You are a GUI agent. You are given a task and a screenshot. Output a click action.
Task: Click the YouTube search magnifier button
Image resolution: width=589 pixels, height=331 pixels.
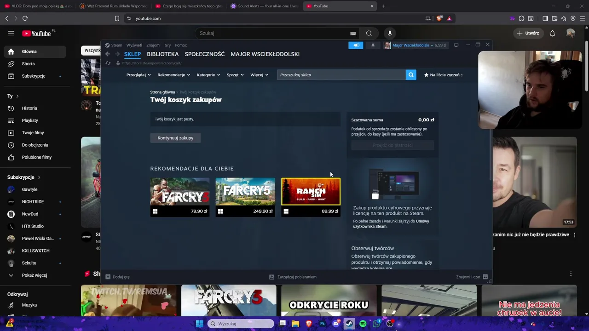click(369, 33)
